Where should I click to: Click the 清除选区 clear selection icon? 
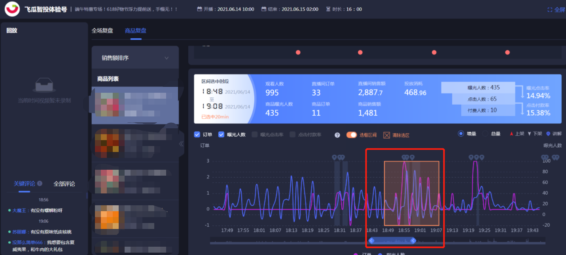(x=386, y=135)
